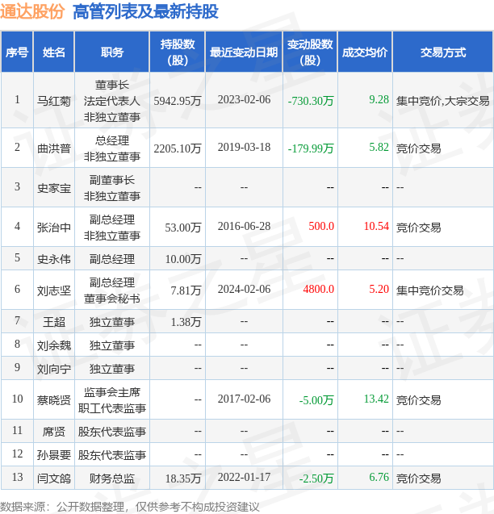This screenshot has width=494, height=514.
Task: Click the 副董事长 position text
Action: coord(112,180)
